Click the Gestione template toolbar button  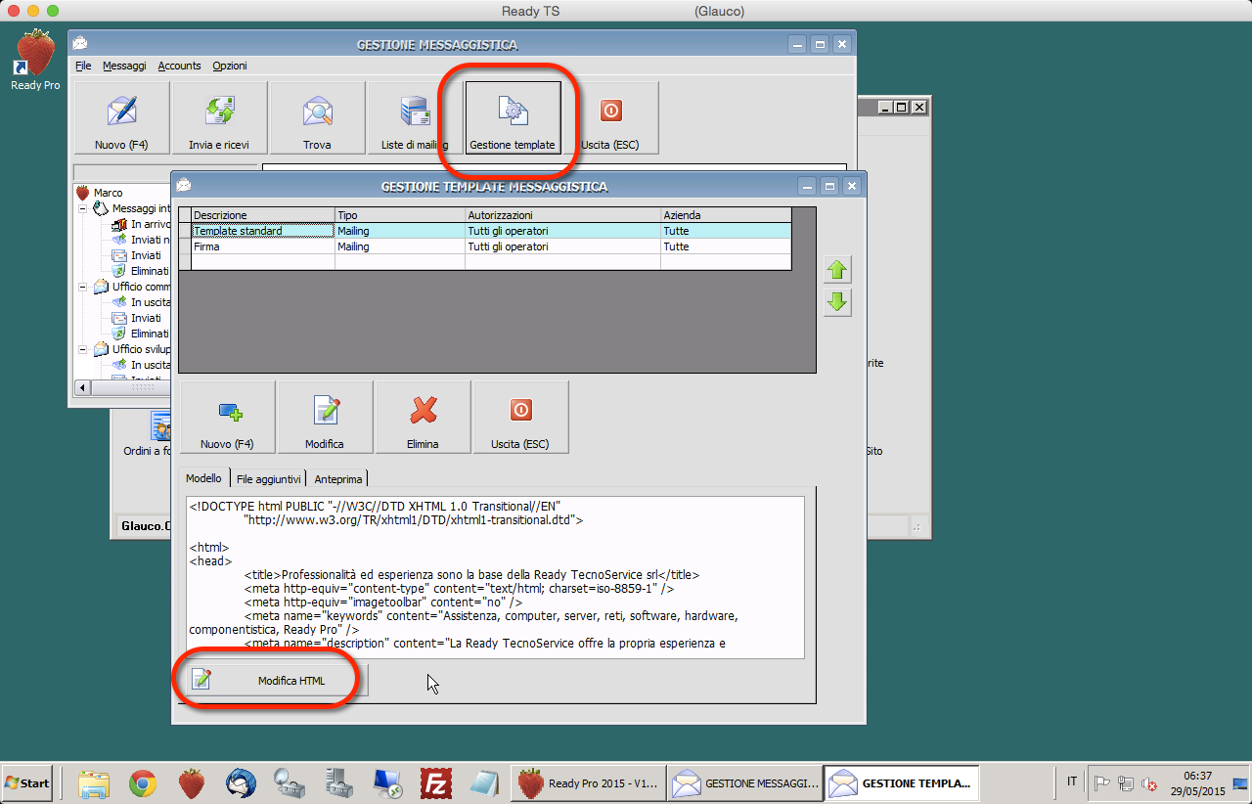pos(513,117)
